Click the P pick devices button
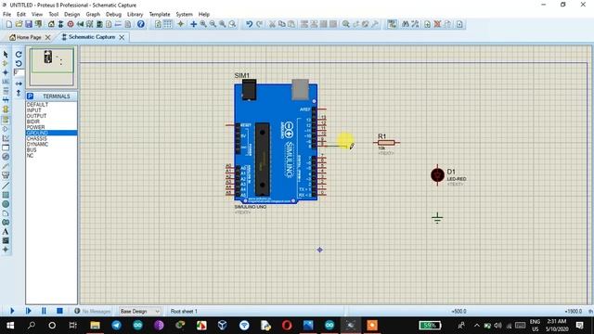 point(31,96)
